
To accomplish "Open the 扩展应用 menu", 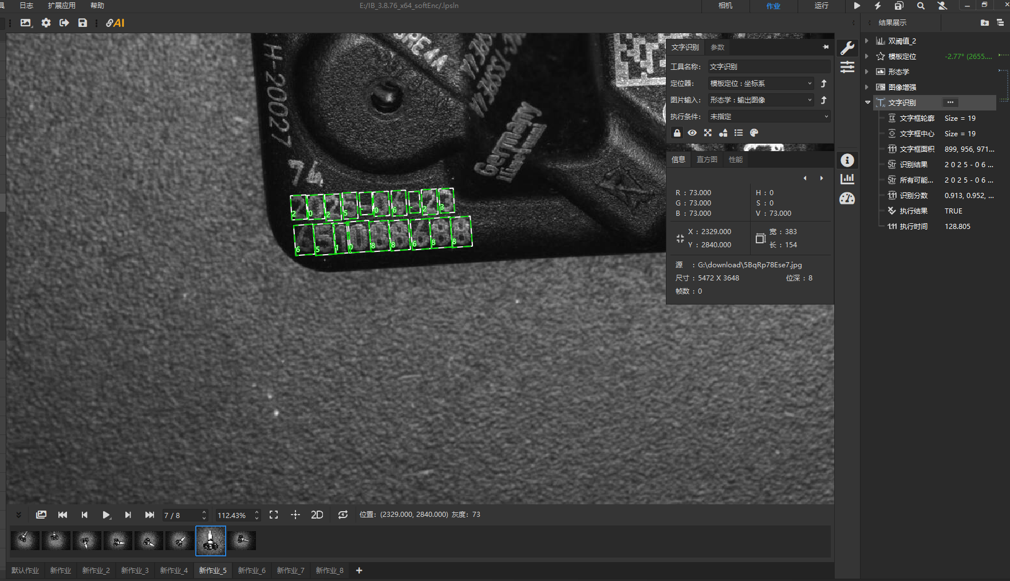I will click(x=61, y=6).
